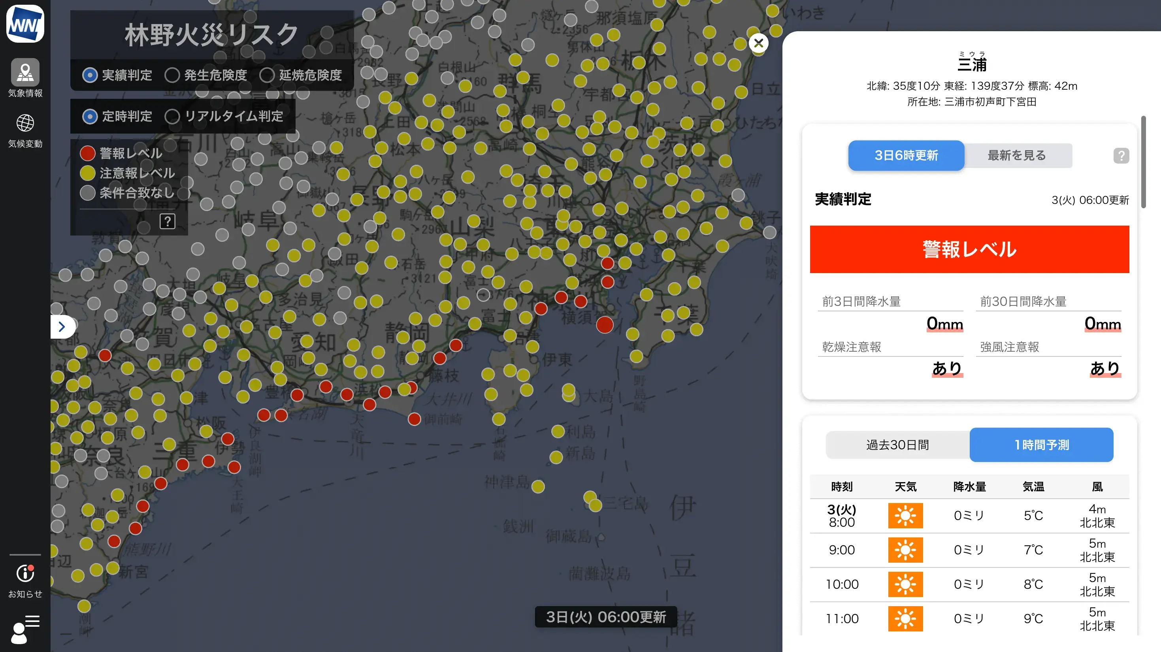
Task: Click the WeatherNews WN logo
Action: point(25,23)
